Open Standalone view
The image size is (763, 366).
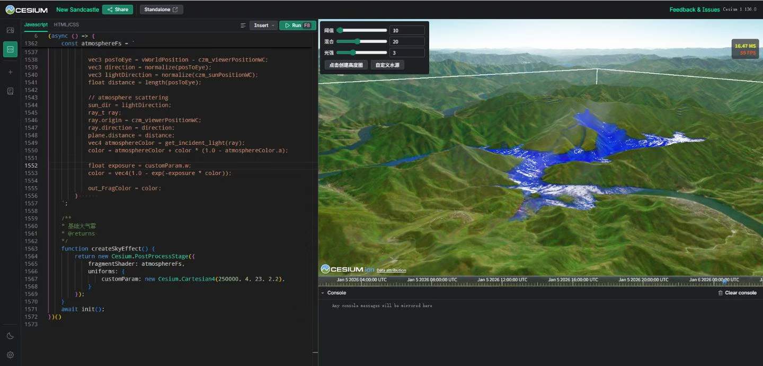162,10
